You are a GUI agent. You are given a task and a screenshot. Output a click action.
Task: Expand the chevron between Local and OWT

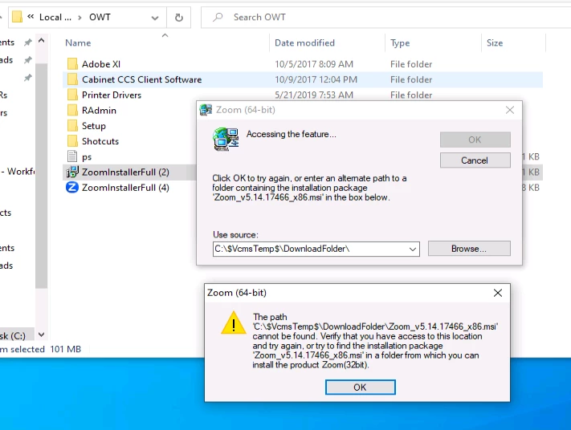80,18
